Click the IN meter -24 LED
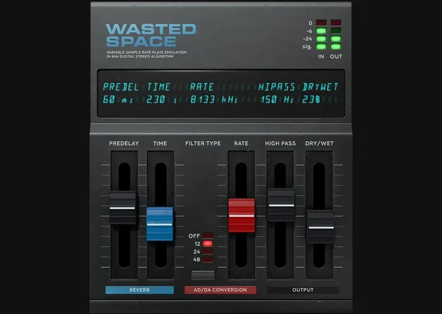The width and height of the screenshot is (442, 314). pyautogui.click(x=321, y=38)
